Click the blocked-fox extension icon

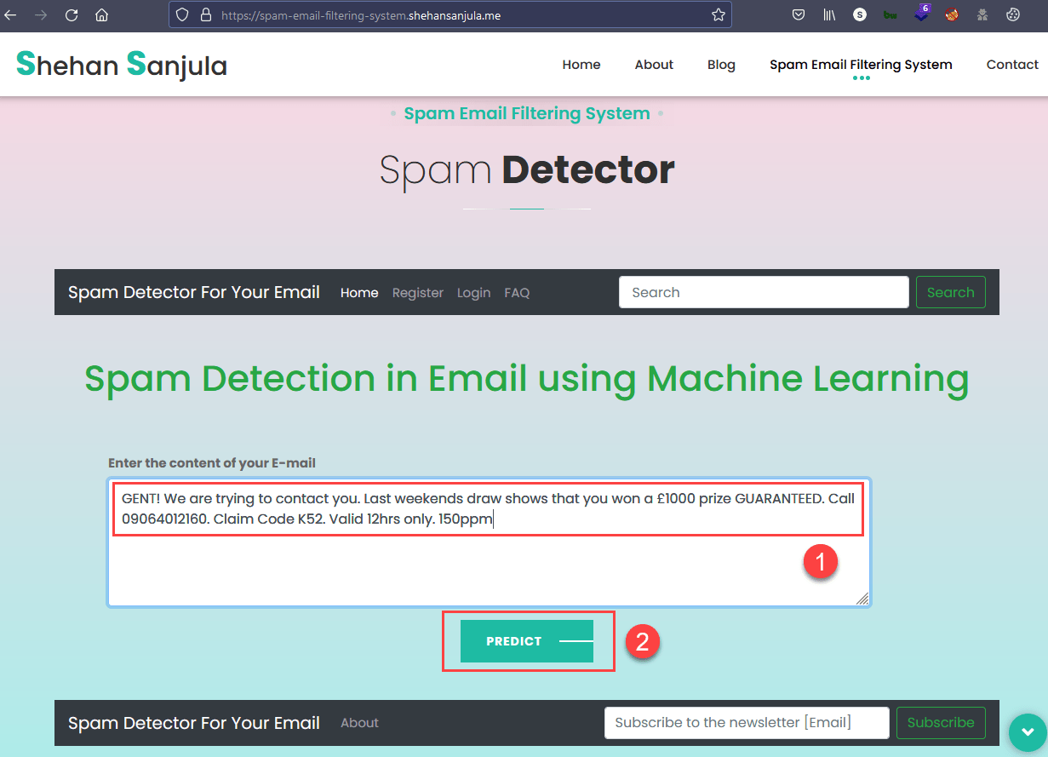pyautogui.click(x=951, y=14)
